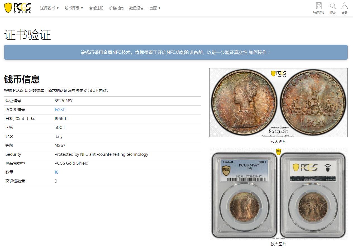Open the 数量报告 menu item
Viewport: 353px width, 249px height.
pos(137,8)
